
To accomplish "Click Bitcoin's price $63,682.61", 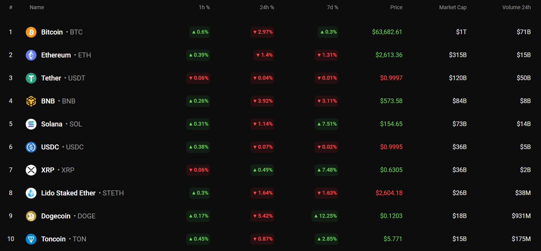I will click(x=387, y=32).
